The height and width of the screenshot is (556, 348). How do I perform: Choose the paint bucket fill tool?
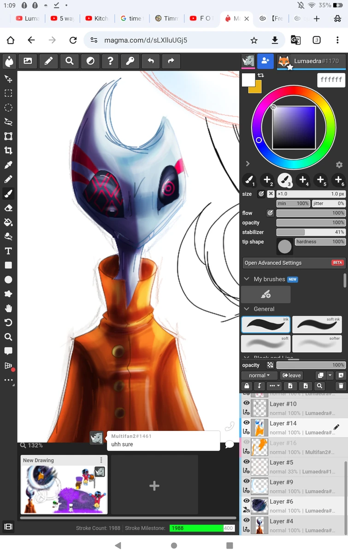point(8,222)
